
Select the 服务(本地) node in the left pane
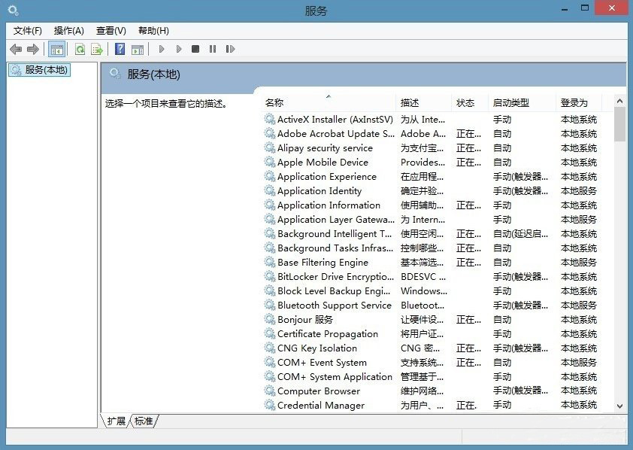(41, 69)
